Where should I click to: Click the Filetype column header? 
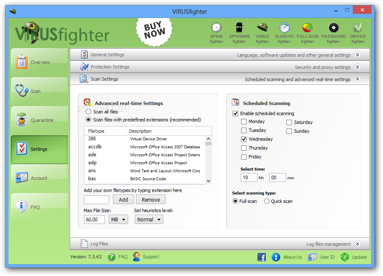tap(105, 131)
